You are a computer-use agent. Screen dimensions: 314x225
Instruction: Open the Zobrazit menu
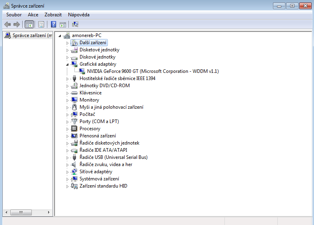(53, 15)
